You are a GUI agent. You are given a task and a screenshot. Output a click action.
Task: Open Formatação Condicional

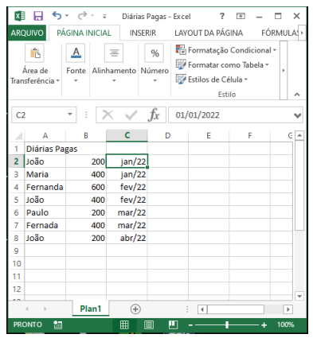click(226, 50)
